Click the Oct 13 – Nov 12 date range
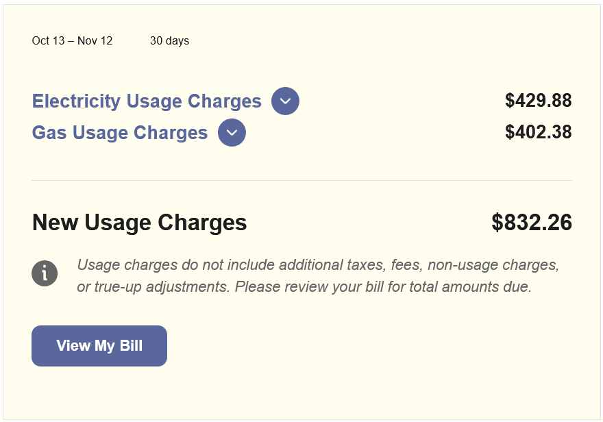 pyautogui.click(x=73, y=40)
